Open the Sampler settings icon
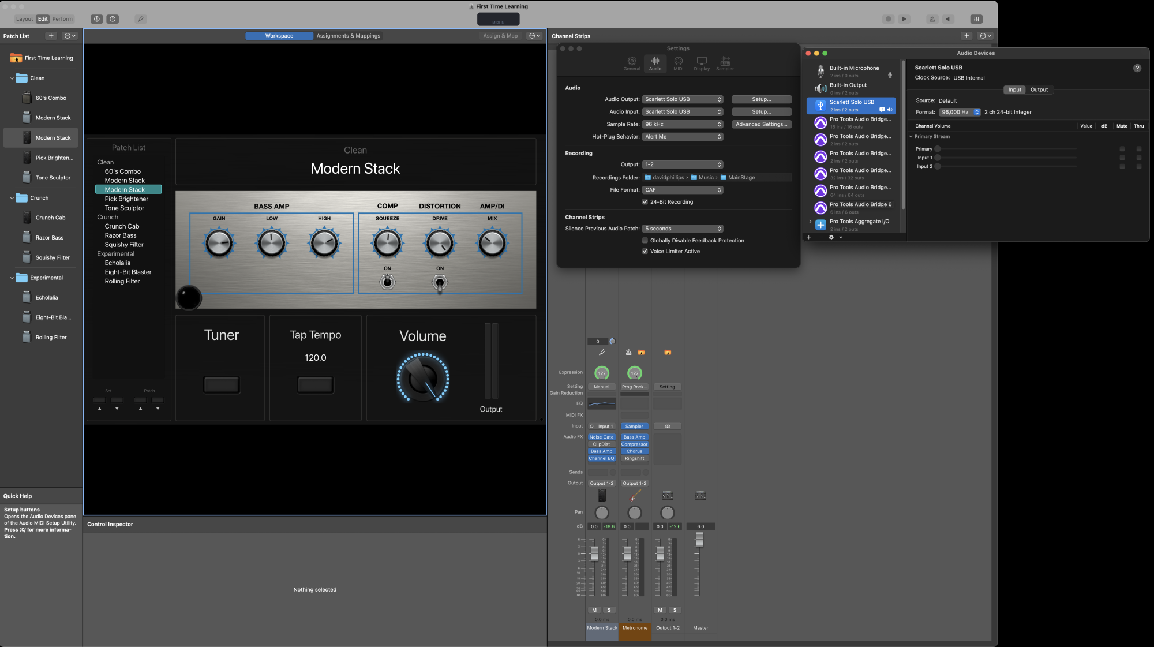1154x647 pixels. pos(725,63)
